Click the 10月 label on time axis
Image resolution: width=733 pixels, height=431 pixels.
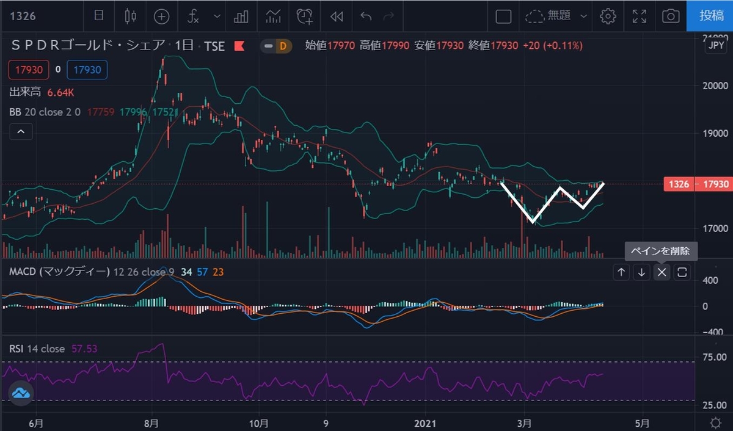click(x=259, y=422)
